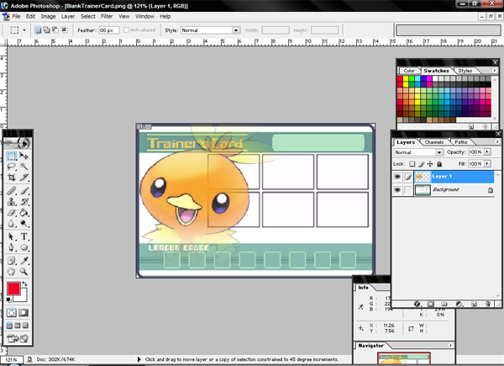This screenshot has height=366, width=504.
Task: Select the Slice tool
Action: (24, 177)
